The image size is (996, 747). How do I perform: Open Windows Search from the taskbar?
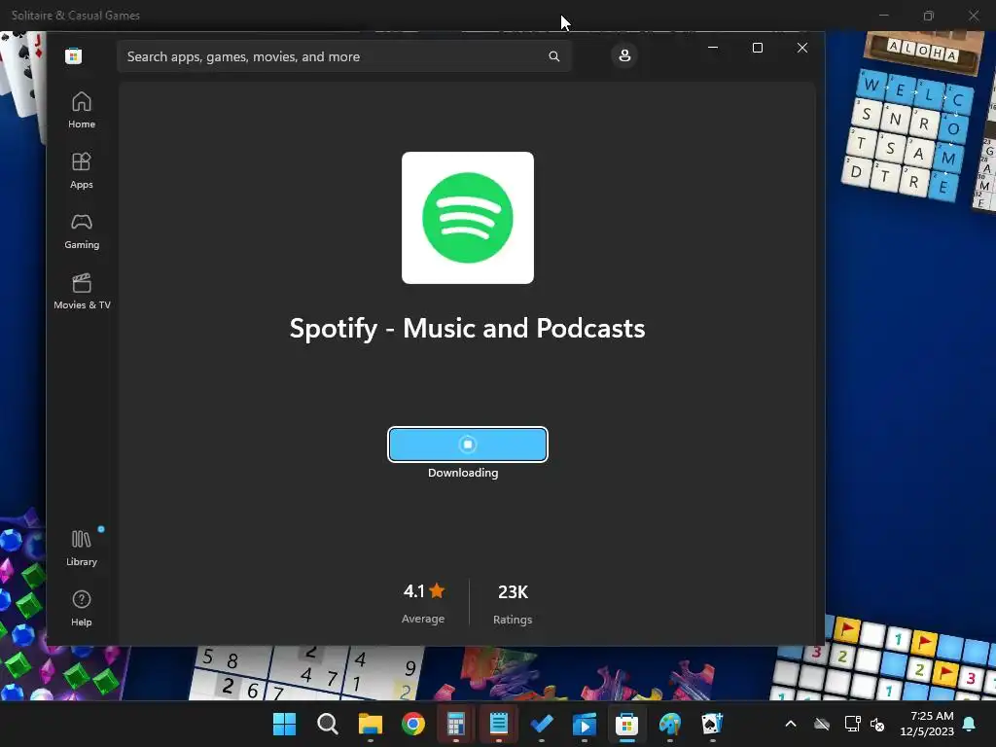(327, 724)
